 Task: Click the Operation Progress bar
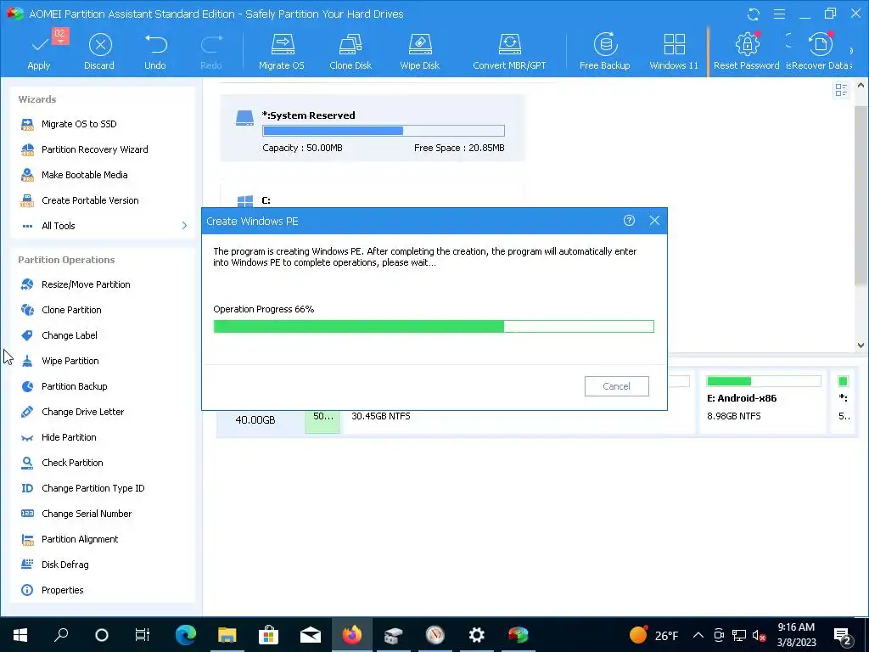click(434, 327)
